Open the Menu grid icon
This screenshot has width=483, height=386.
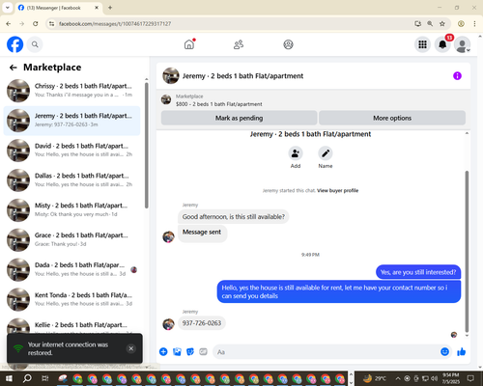pyautogui.click(x=422, y=44)
